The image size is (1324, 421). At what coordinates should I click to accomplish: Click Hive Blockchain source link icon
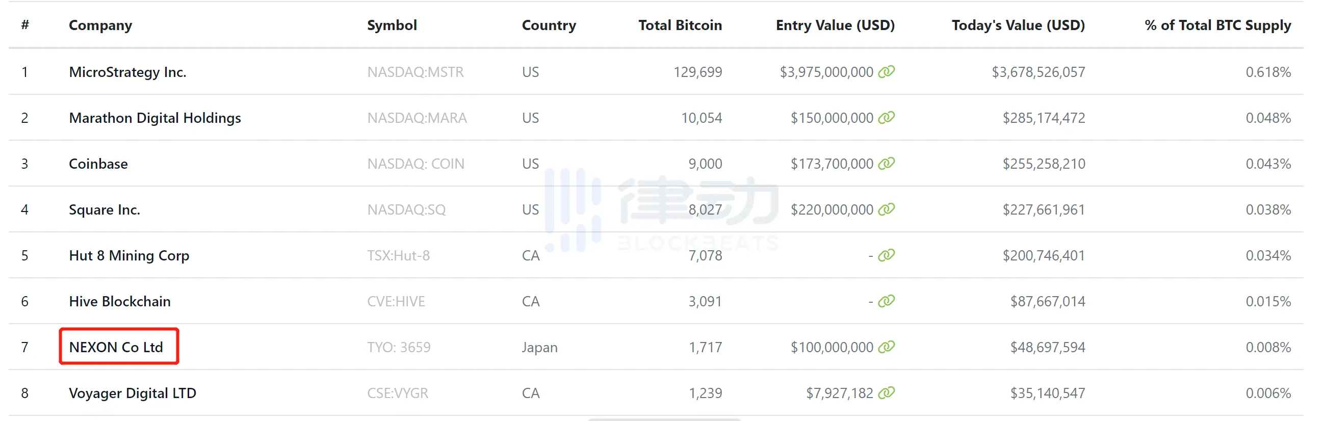[x=886, y=301]
